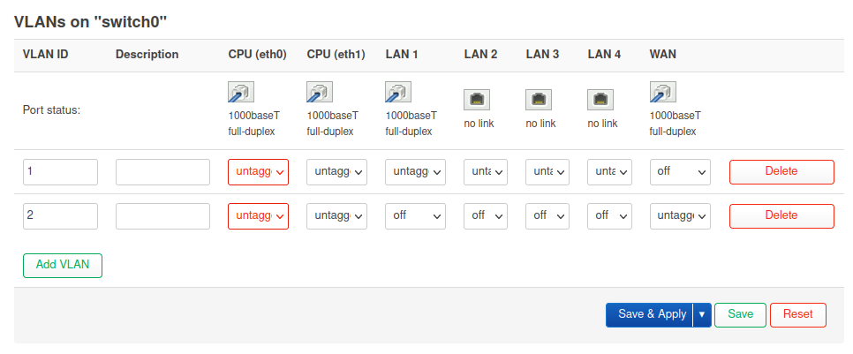Expand VLAN 1 WAN port dropdown
The image size is (853, 354).
680,172
